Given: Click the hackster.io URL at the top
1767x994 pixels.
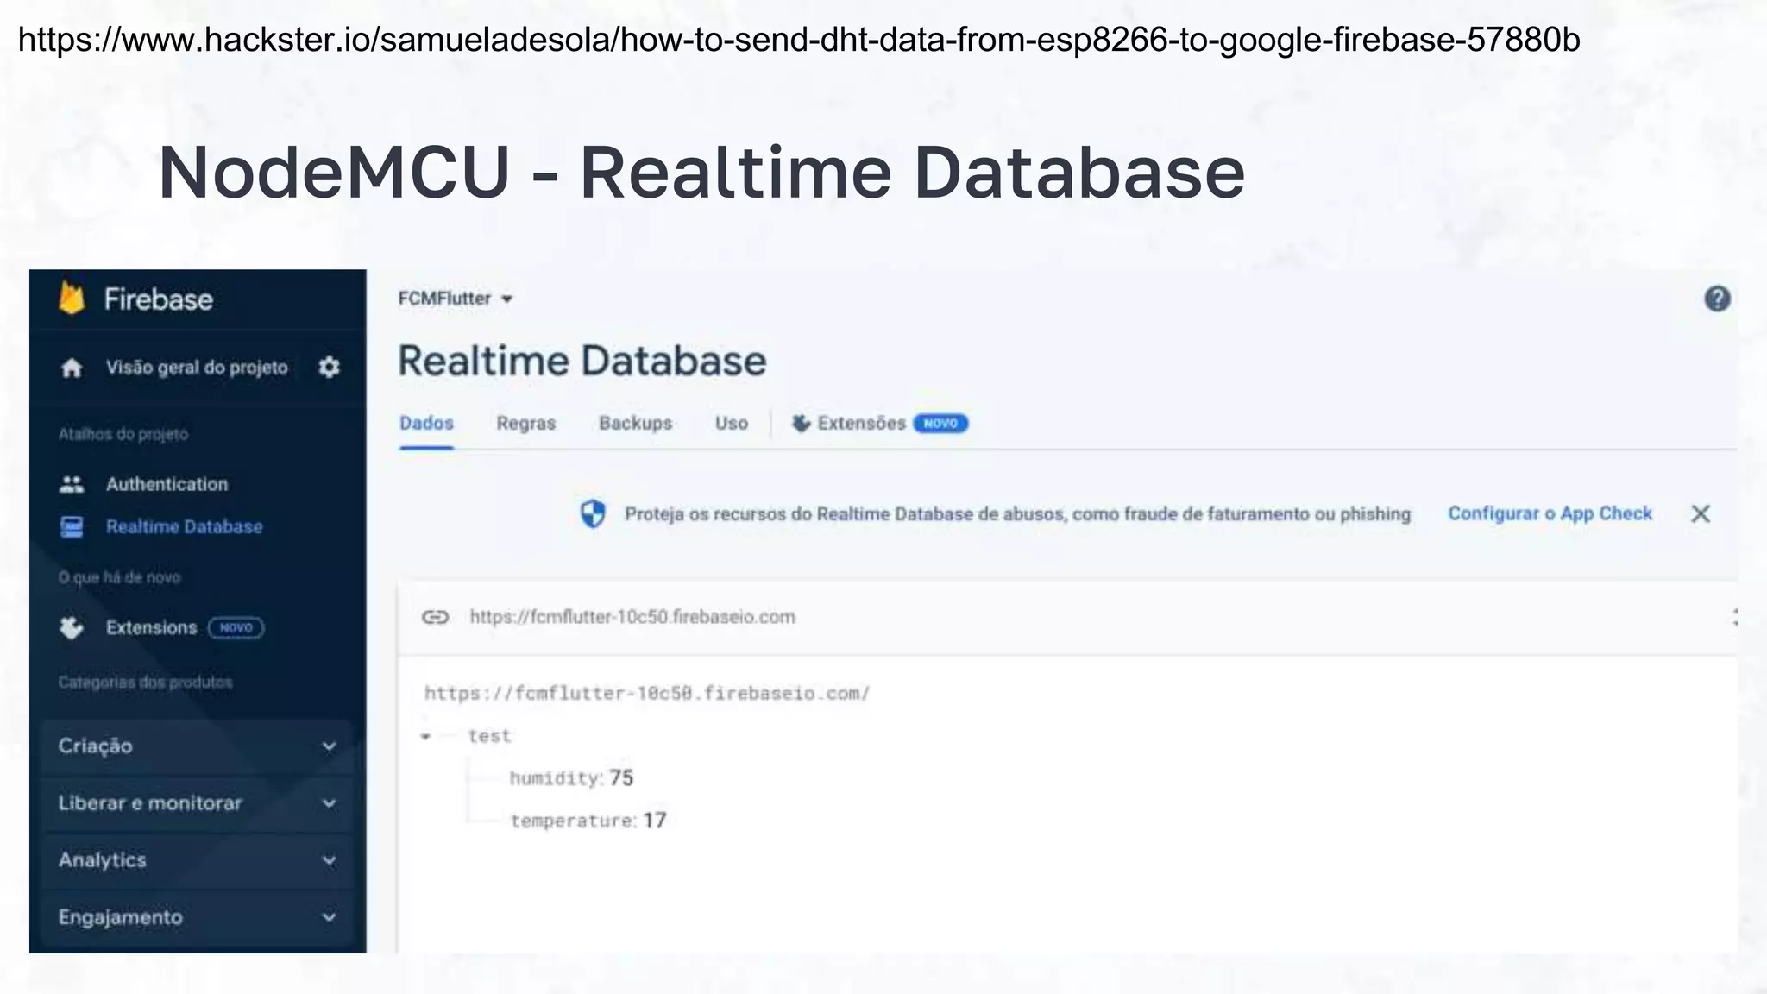Looking at the screenshot, I should point(799,40).
